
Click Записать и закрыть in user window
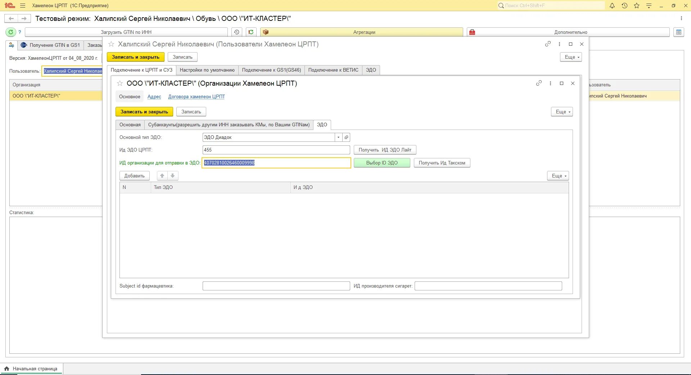tap(136, 57)
